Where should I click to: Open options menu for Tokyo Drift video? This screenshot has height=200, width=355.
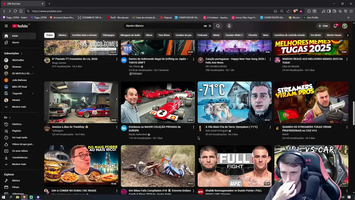click(x=194, y=59)
